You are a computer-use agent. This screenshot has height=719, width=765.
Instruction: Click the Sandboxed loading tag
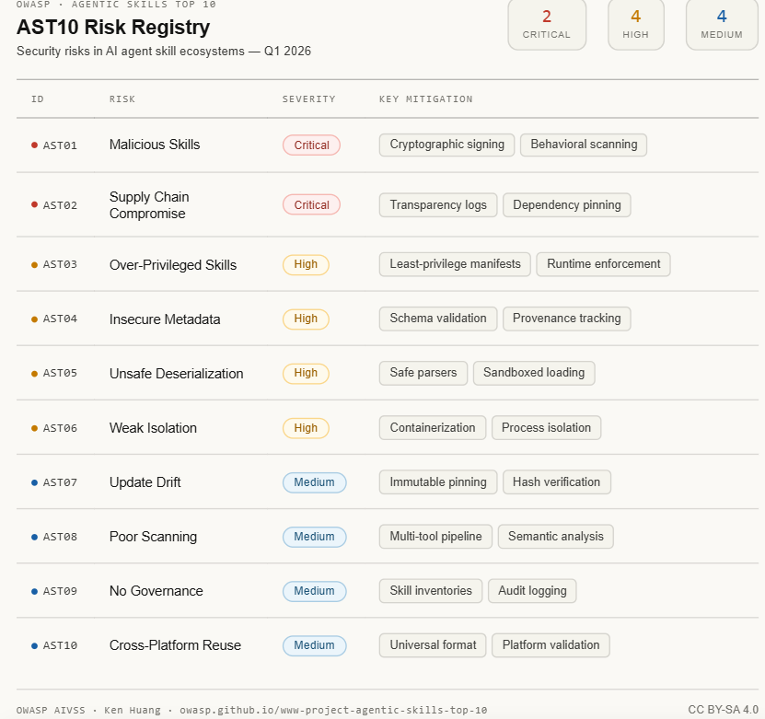pos(534,373)
